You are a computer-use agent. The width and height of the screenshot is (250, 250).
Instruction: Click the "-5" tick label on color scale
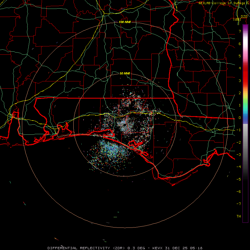pyautogui.click(x=239, y=179)
